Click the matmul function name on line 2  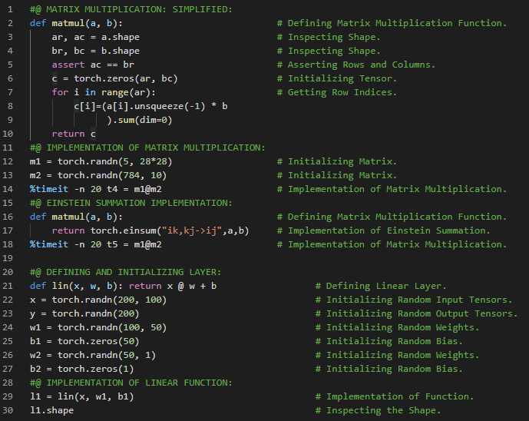pos(68,23)
